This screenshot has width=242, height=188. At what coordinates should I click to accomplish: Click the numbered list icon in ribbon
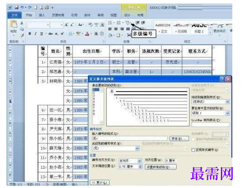(119, 23)
